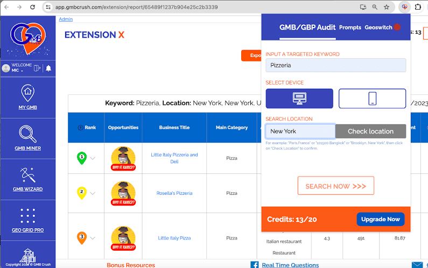
Task: Click the search location field containing New York
Action: click(300, 131)
